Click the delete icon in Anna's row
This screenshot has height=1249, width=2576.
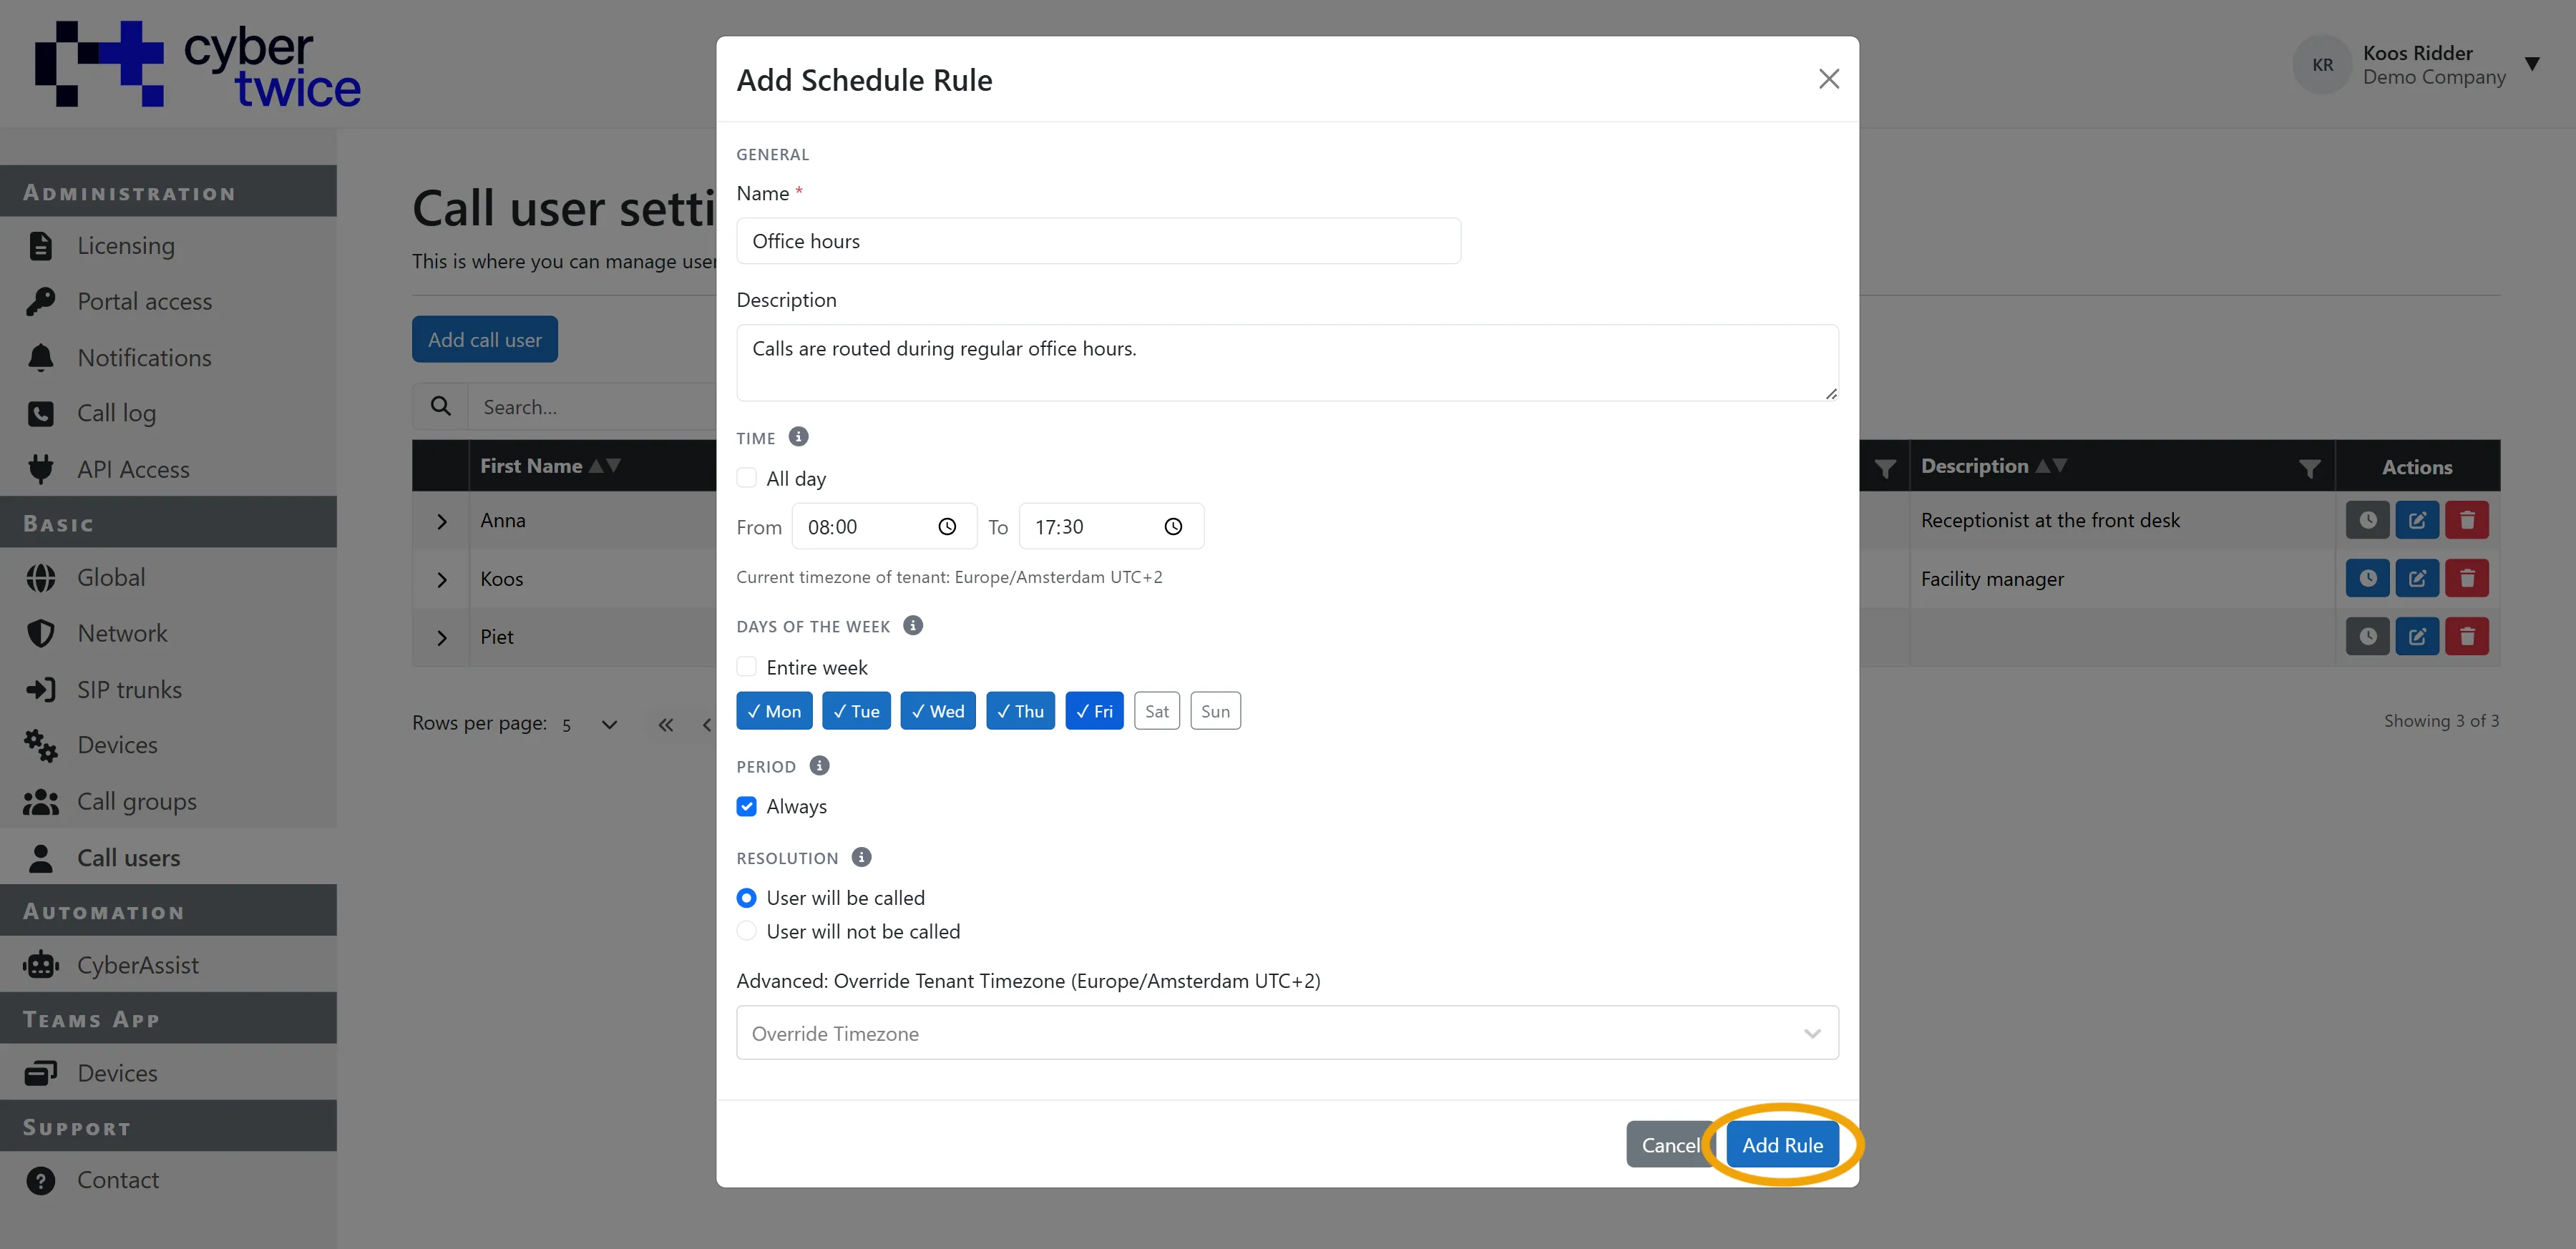coord(2467,520)
